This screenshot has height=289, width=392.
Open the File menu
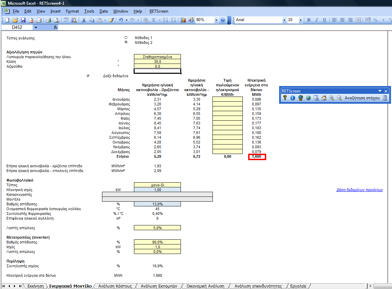coord(16,11)
